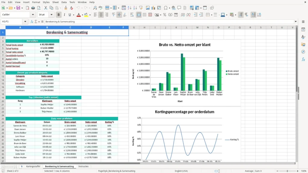Viewport: 308px width, 173px height.
Task: Toggle Italic formatting
Action: coord(64,15)
